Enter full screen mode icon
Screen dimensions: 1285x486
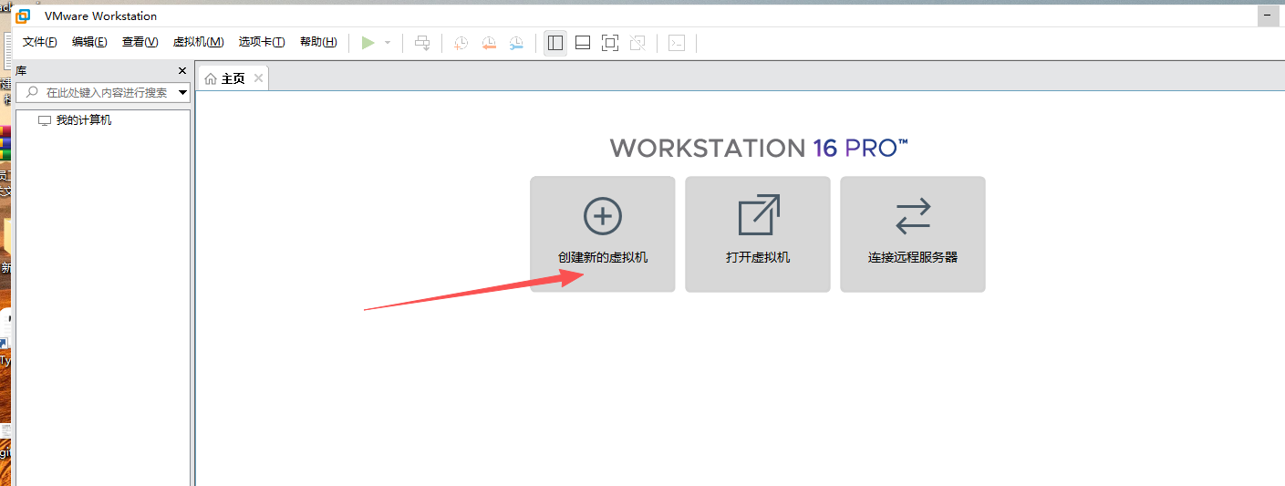coord(610,43)
